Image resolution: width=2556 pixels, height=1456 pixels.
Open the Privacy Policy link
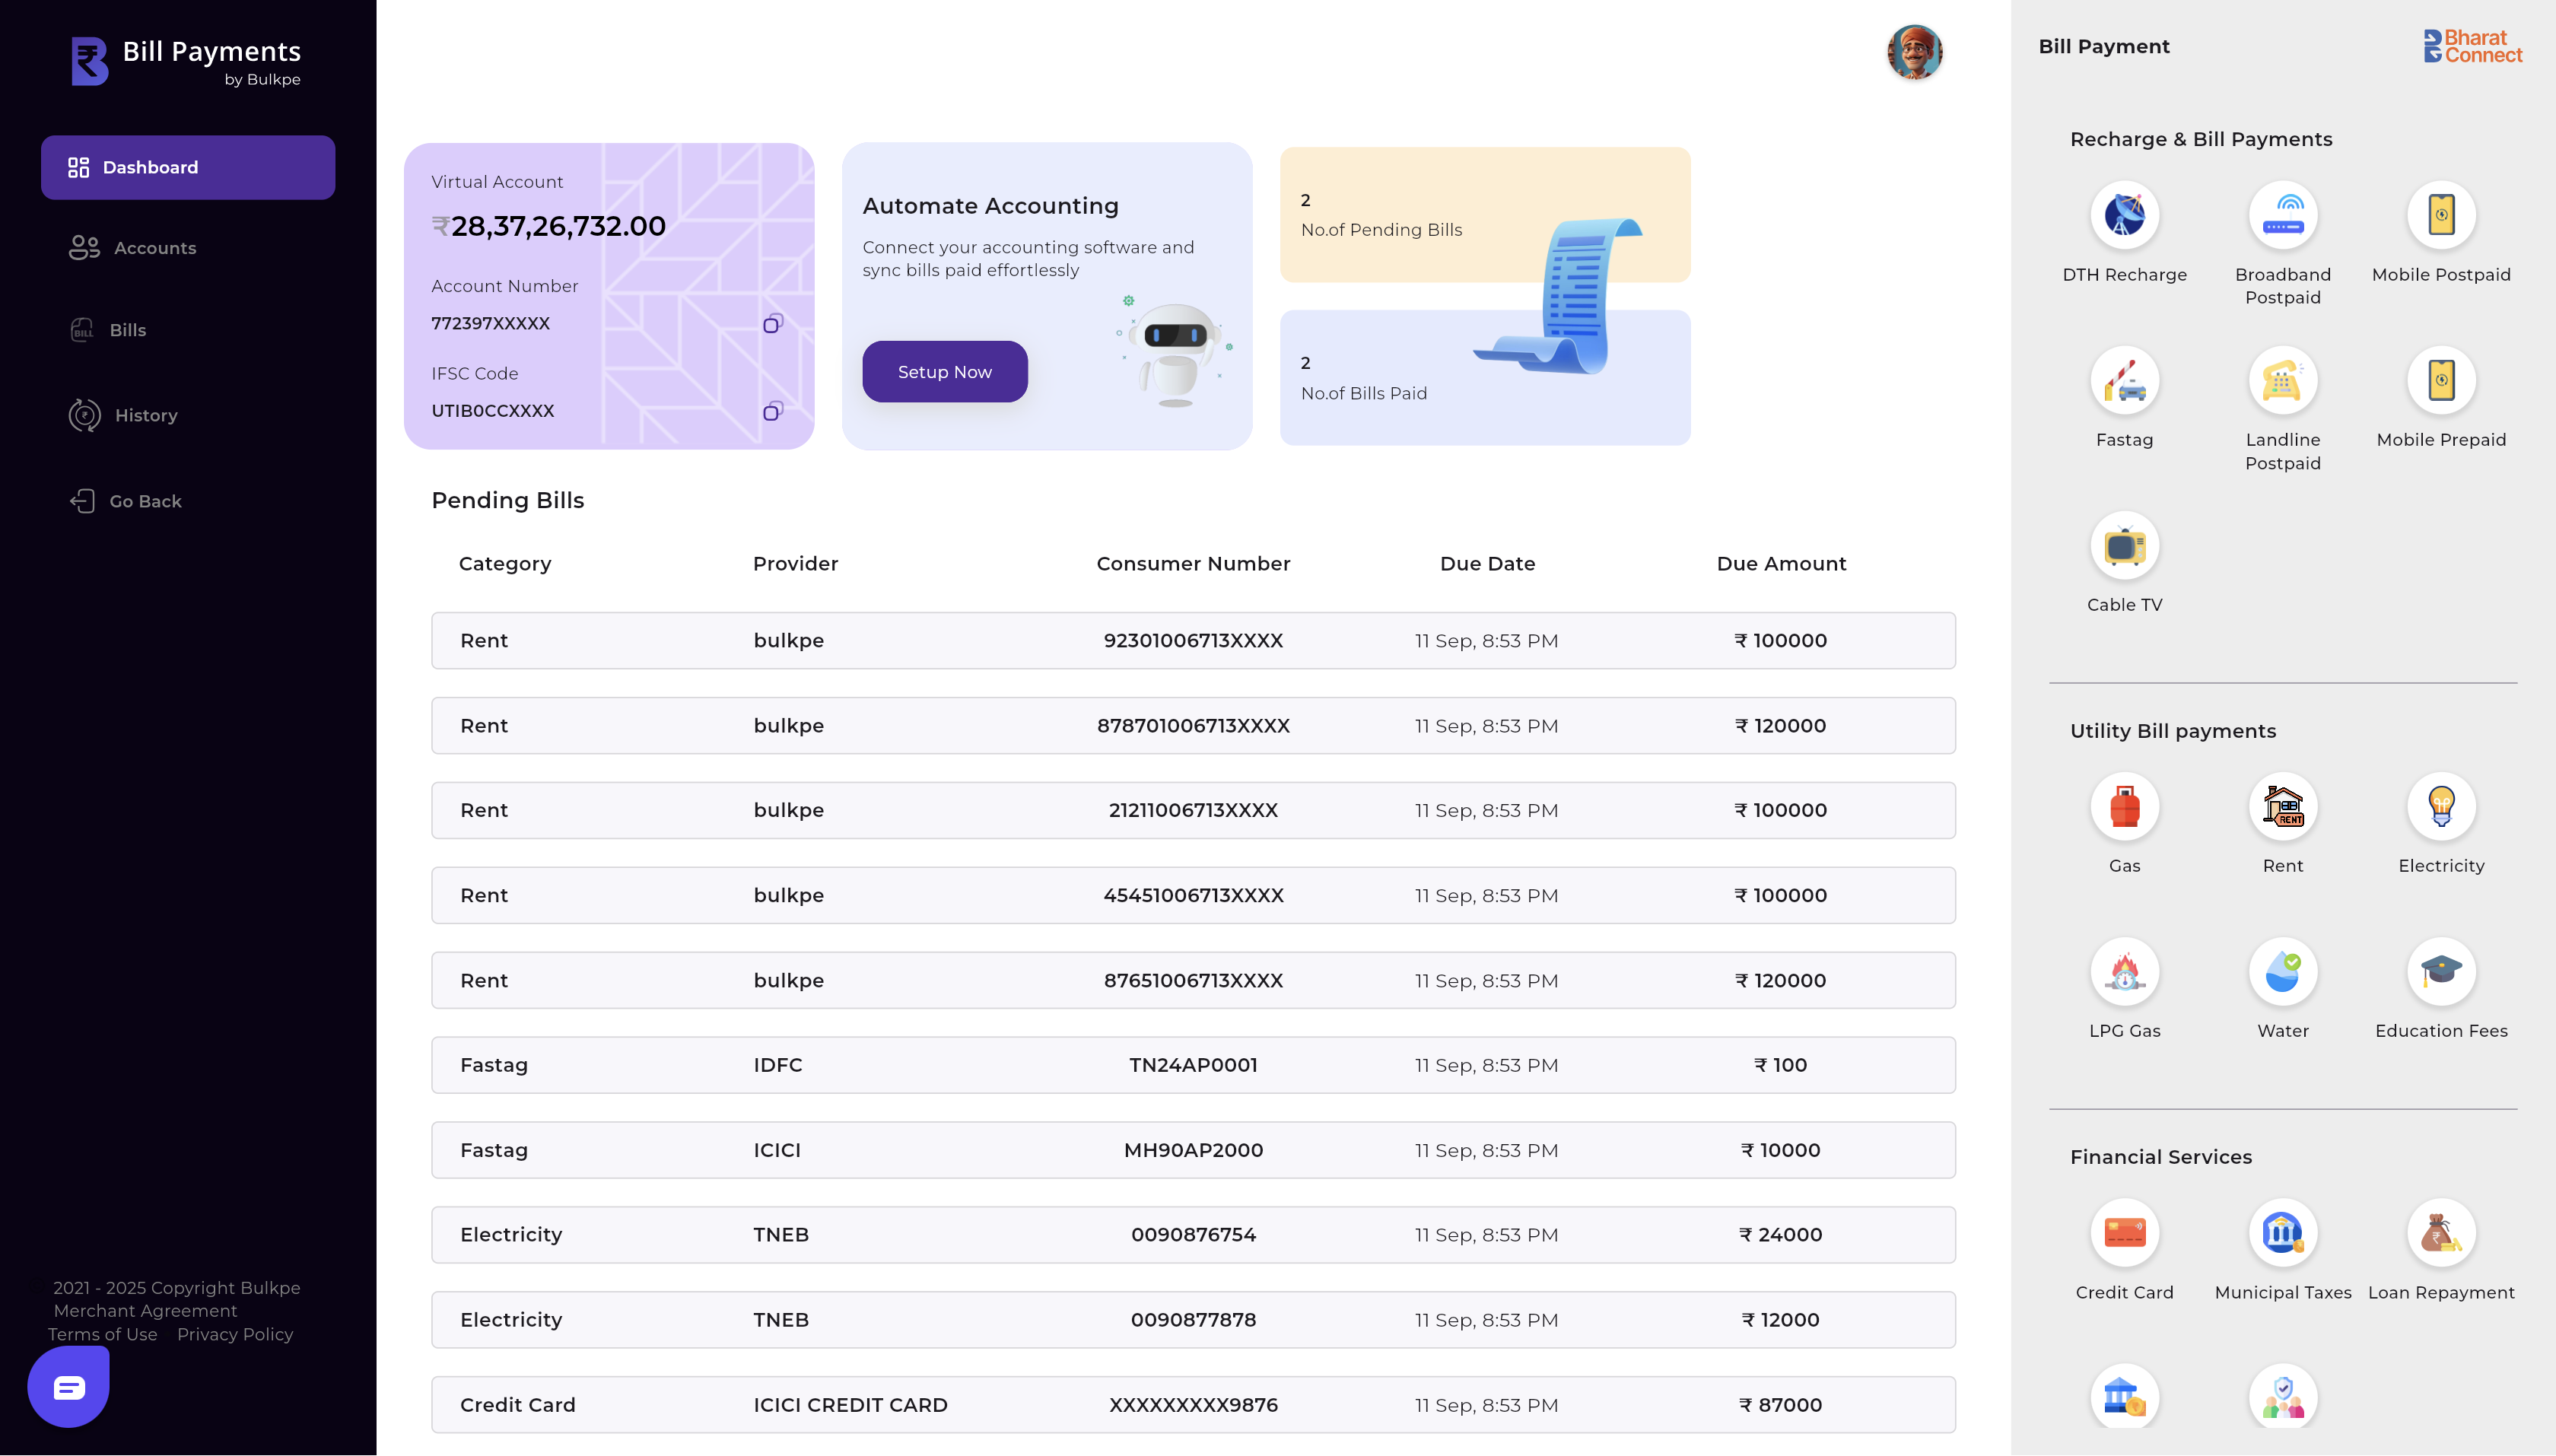pyautogui.click(x=235, y=1334)
